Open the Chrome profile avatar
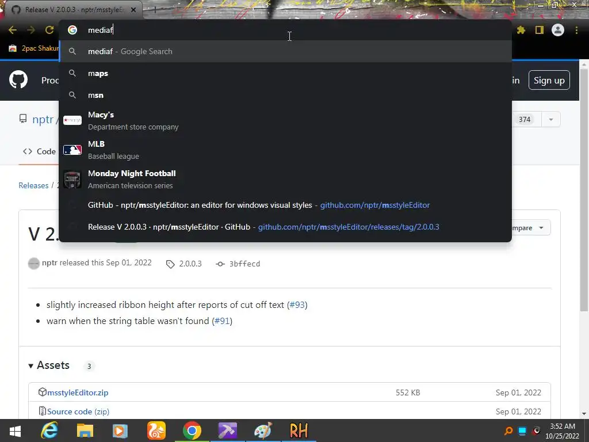The height and width of the screenshot is (442, 589). click(558, 30)
